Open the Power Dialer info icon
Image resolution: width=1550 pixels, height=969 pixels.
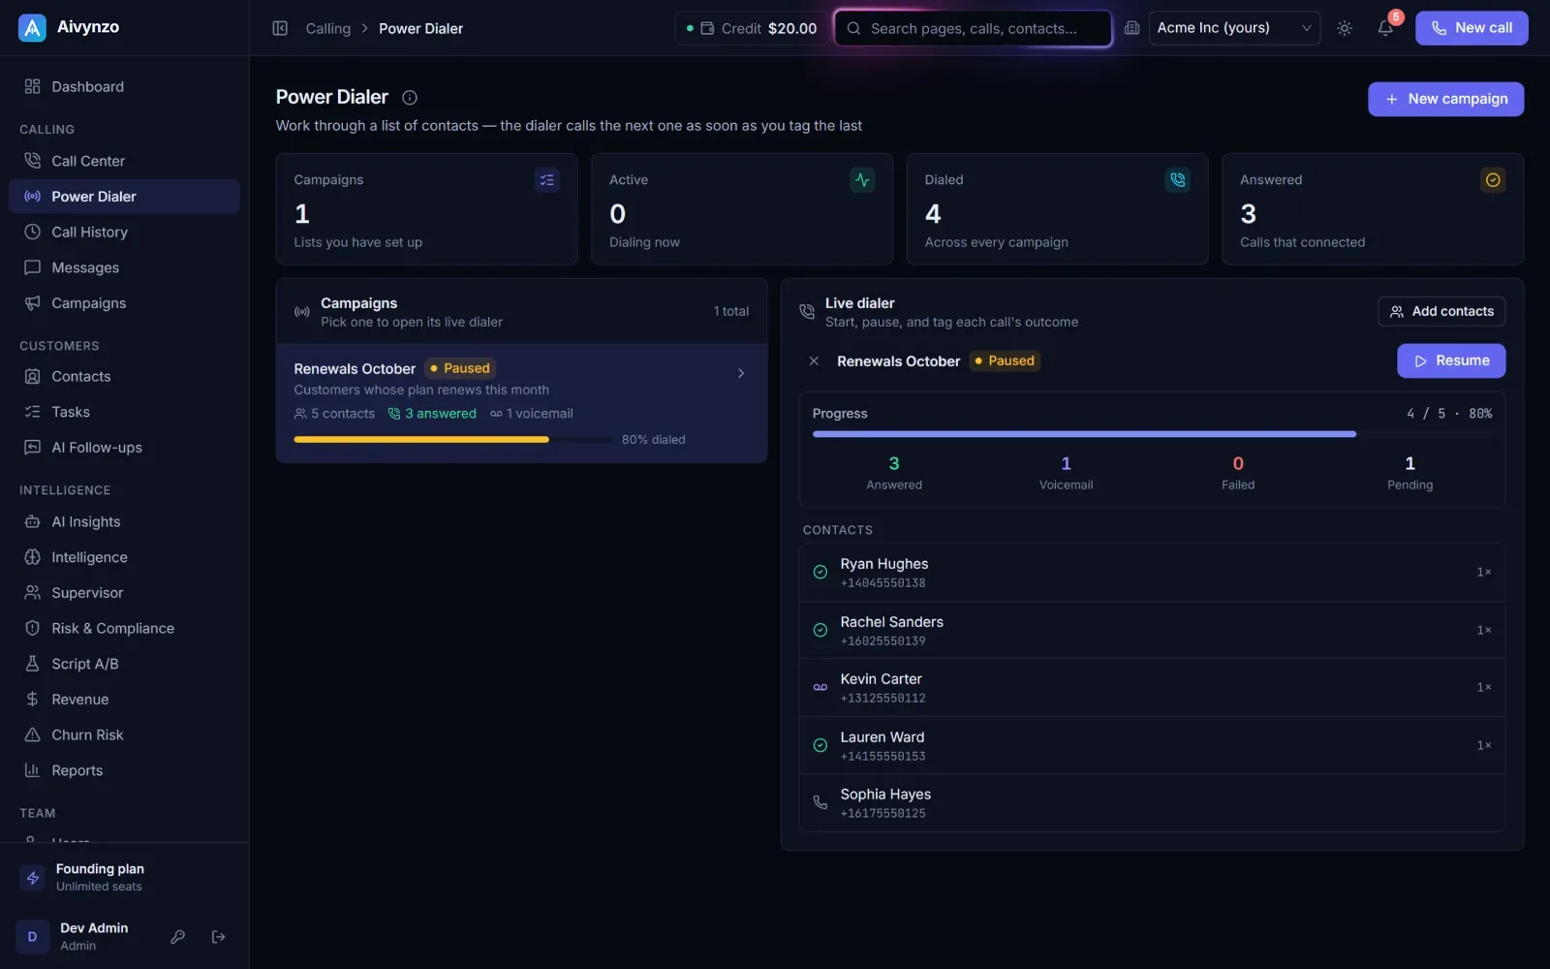[x=410, y=97]
